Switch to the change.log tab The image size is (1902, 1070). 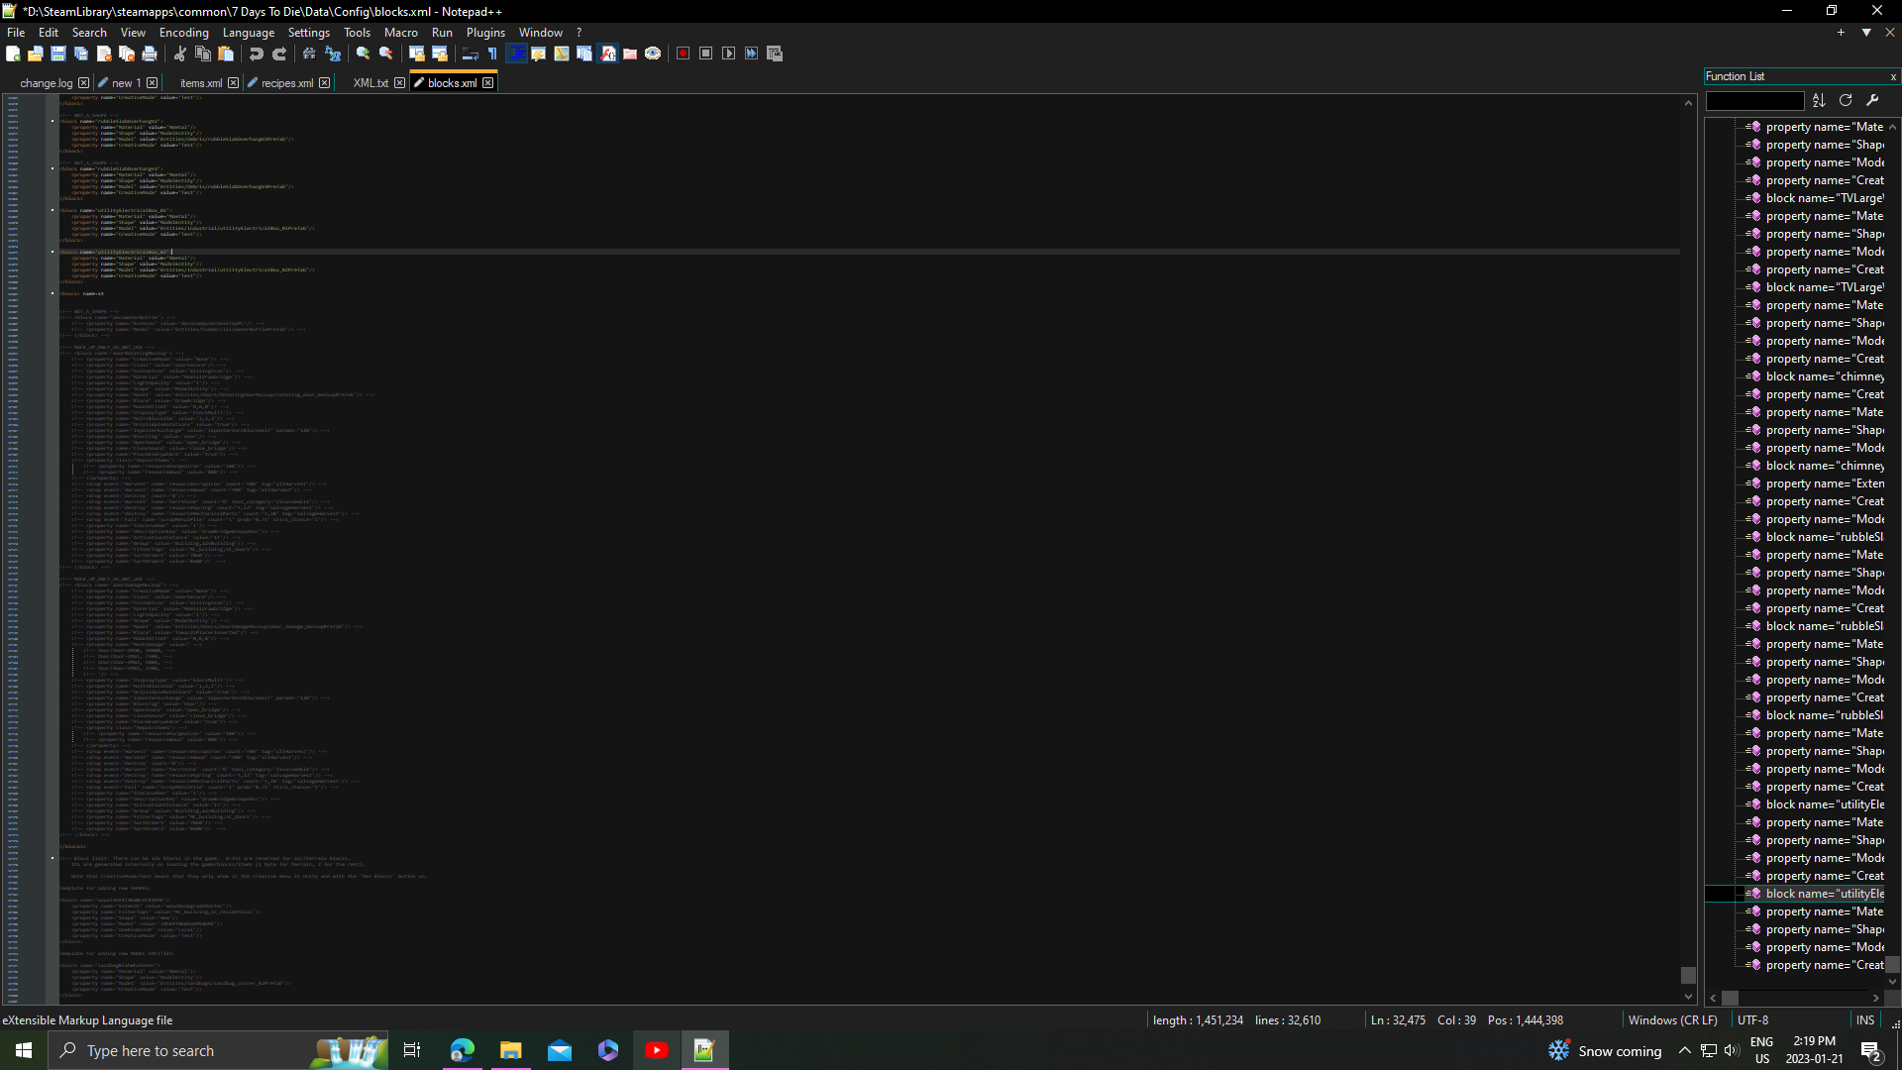(47, 83)
